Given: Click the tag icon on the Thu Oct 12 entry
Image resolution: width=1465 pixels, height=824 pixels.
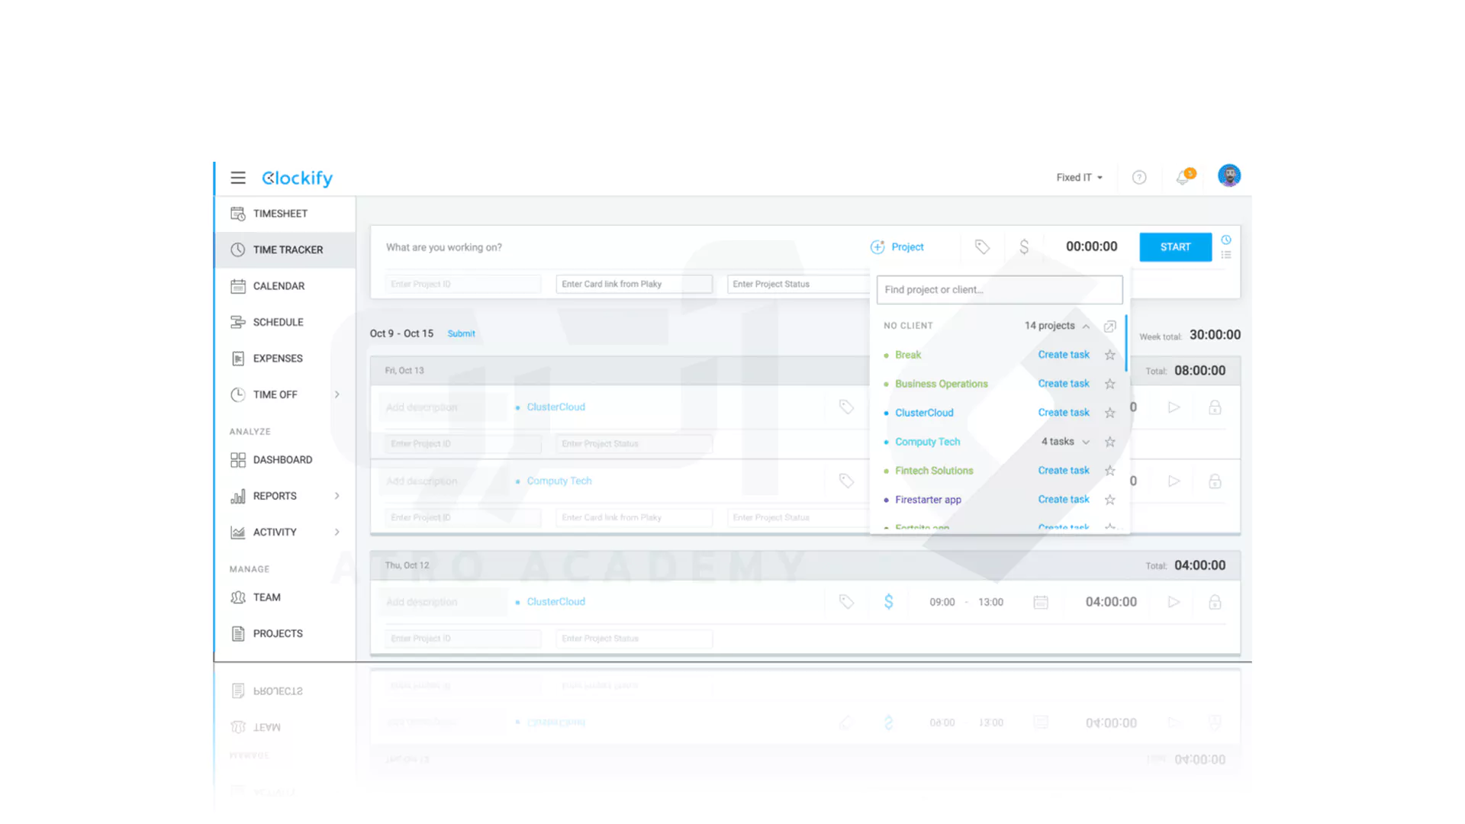Looking at the screenshot, I should coord(846,602).
